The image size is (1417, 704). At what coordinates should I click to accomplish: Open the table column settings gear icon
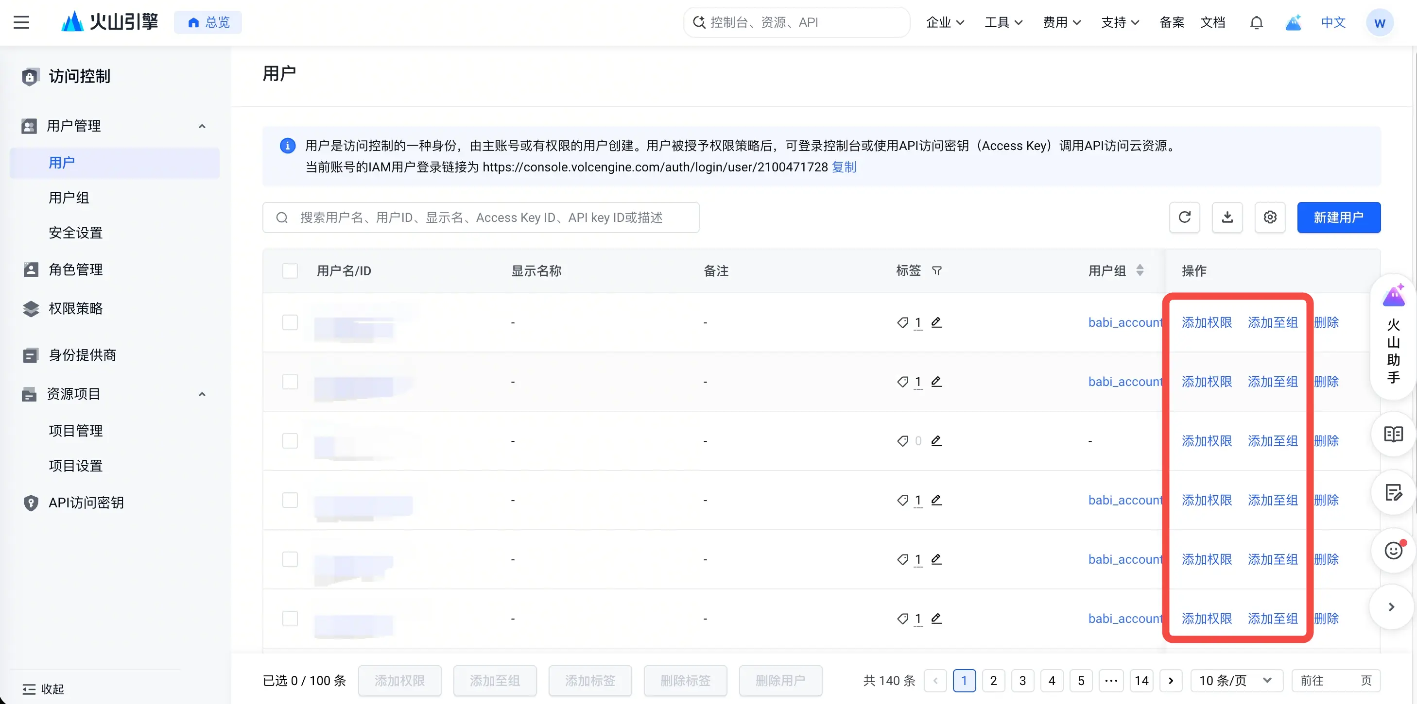[x=1270, y=217]
